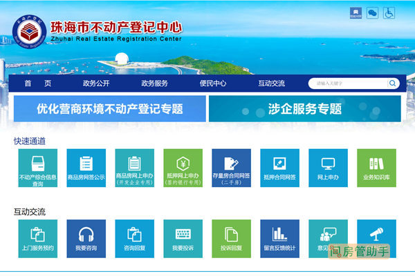Open 商品房网签公示 tile
Viewport: 415px width, 276px height.
coord(86,168)
